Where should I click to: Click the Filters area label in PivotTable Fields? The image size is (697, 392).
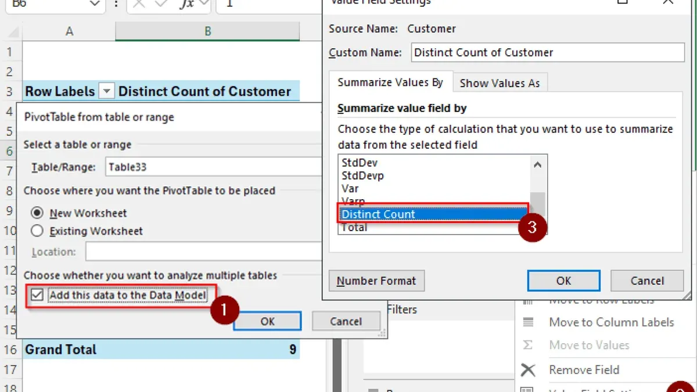click(401, 310)
